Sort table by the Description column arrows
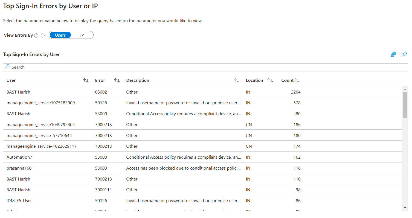This screenshot has height=218, width=412. [237, 80]
